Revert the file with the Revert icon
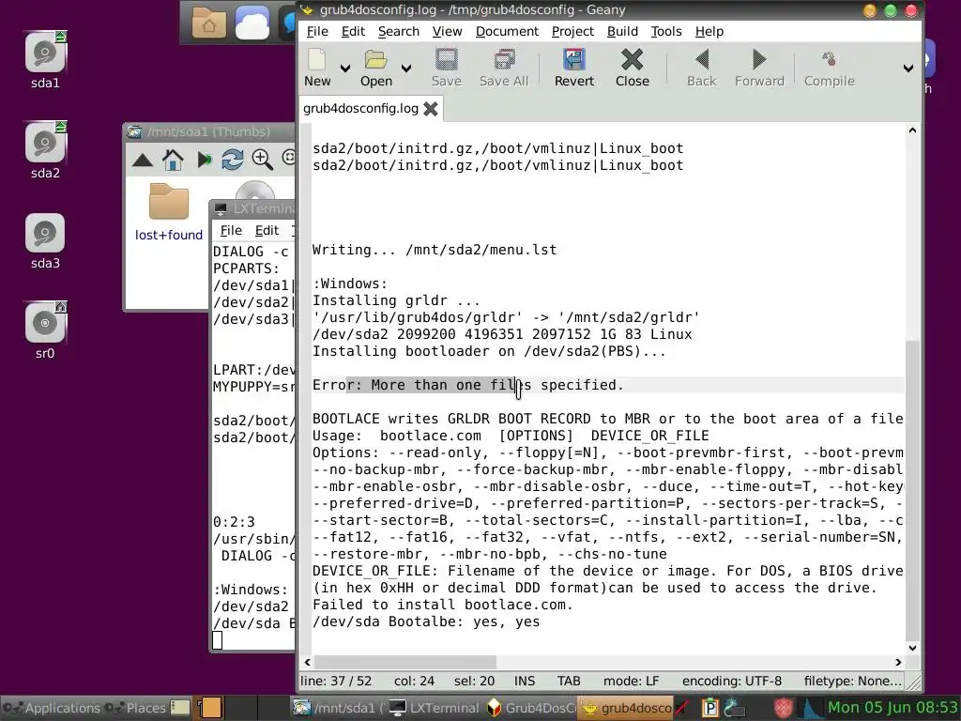 pyautogui.click(x=574, y=60)
